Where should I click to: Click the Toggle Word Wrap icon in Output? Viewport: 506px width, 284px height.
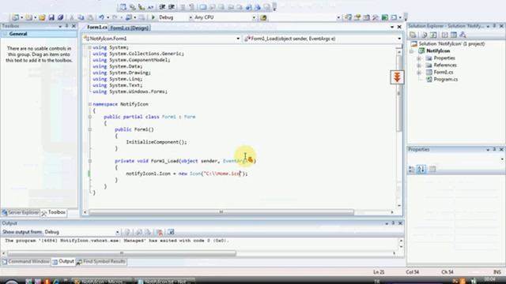171,232
